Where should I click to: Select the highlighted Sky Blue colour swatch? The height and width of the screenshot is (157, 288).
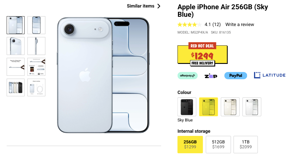pyautogui.click(x=209, y=107)
